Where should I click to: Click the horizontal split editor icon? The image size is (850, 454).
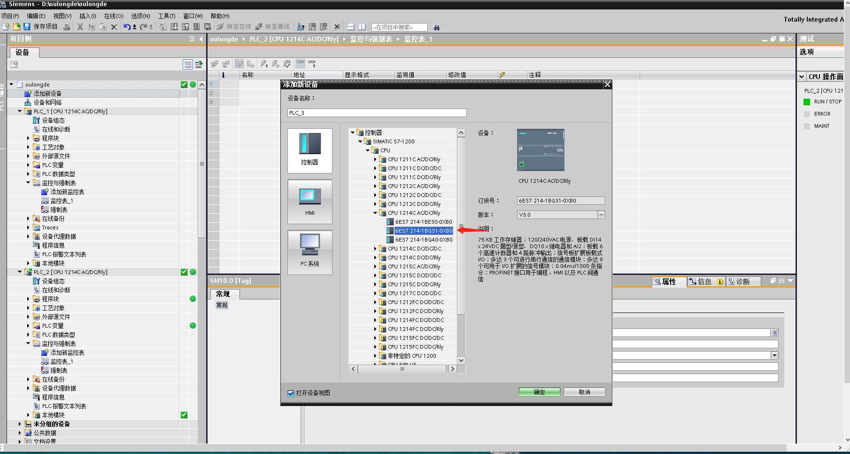tap(350, 27)
